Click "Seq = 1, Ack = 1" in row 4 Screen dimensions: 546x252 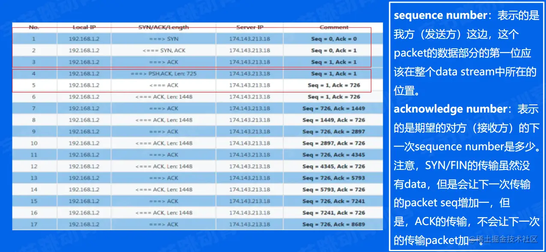(334, 74)
